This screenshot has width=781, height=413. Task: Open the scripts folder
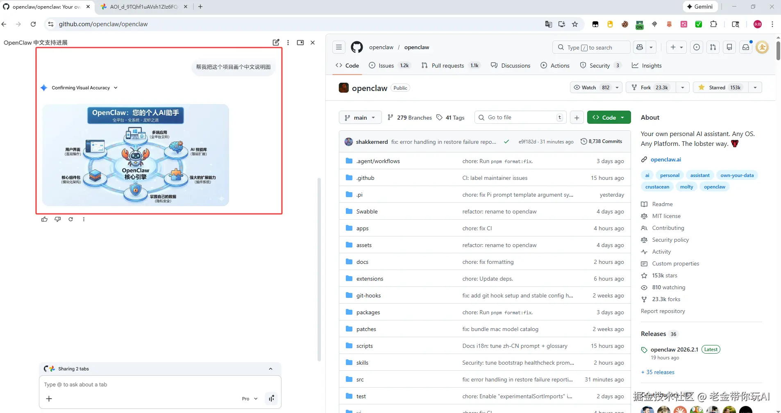pyautogui.click(x=364, y=346)
